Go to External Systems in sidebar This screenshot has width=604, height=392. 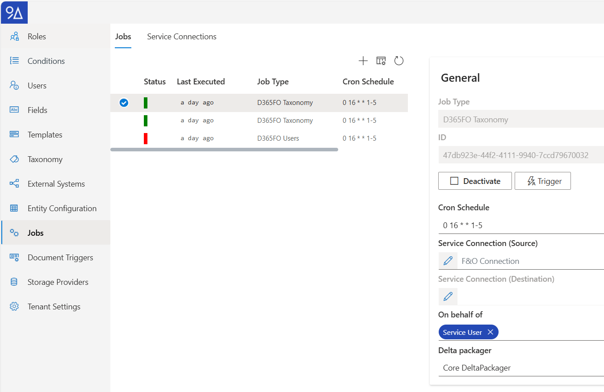[x=56, y=184]
